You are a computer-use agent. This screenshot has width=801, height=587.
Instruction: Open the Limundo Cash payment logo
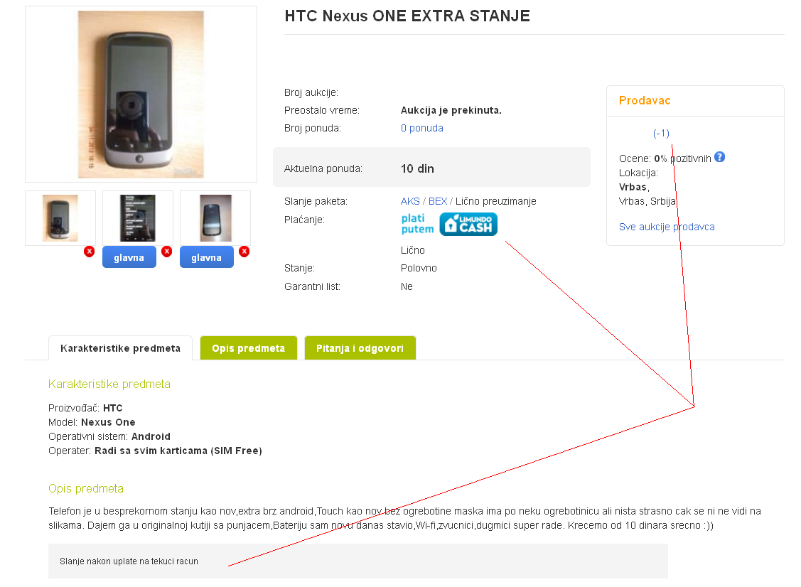[468, 224]
